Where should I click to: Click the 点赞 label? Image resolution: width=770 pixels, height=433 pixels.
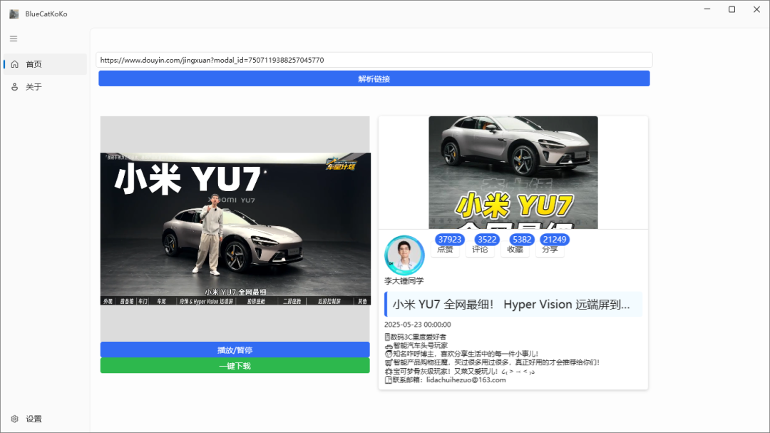tap(445, 250)
